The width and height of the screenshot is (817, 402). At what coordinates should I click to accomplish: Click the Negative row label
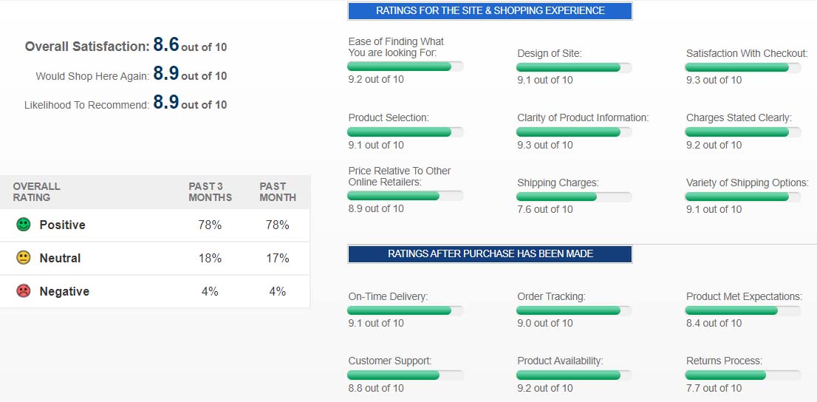pyautogui.click(x=64, y=291)
